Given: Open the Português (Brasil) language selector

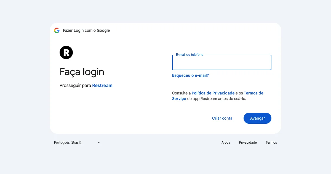Looking at the screenshot, I should 68,143.
